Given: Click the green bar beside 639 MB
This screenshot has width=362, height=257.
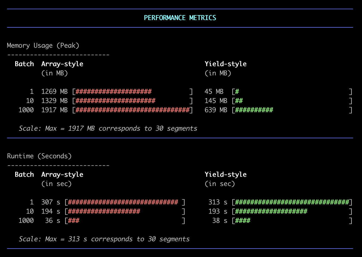Looking at the screenshot, I should pos(254,110).
